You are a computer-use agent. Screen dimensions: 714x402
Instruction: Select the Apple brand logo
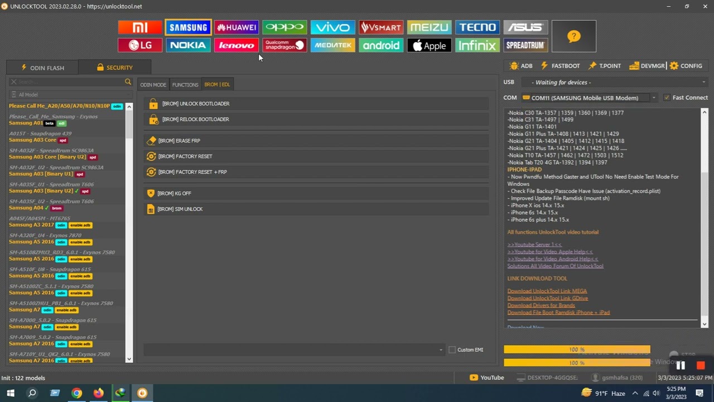[429, 45]
